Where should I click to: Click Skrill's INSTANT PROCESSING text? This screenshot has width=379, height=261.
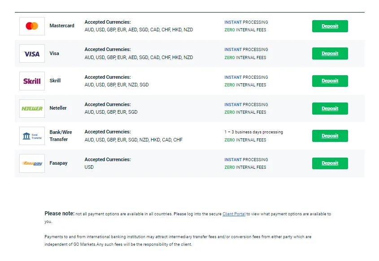click(246, 77)
